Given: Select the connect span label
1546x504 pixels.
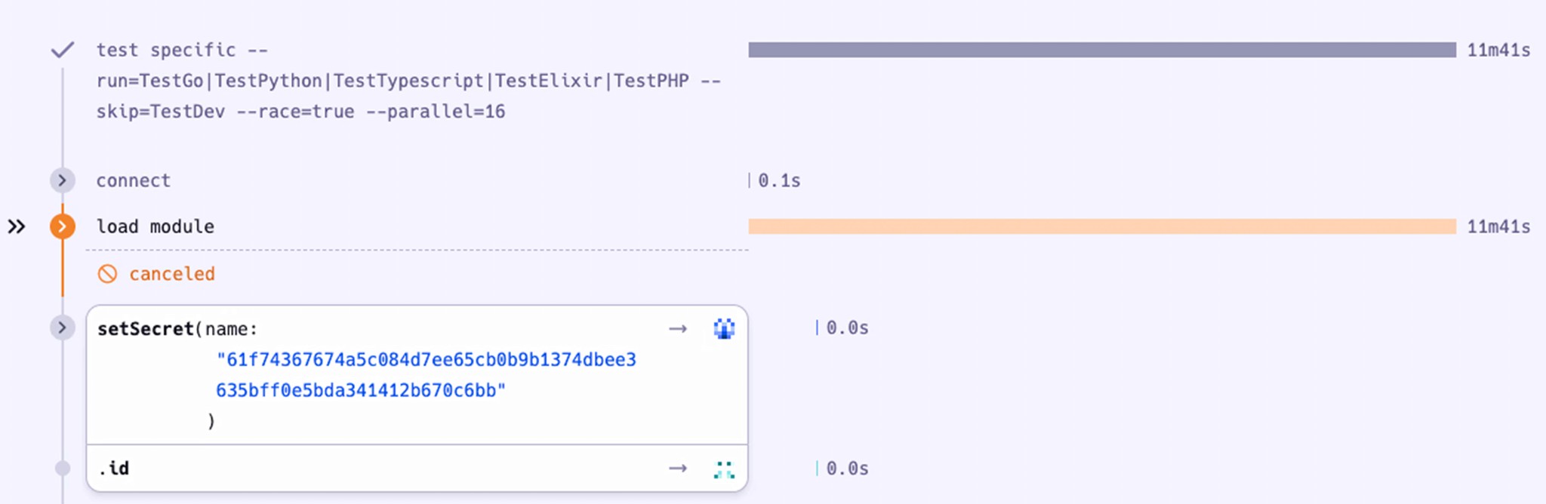Looking at the screenshot, I should [x=133, y=180].
